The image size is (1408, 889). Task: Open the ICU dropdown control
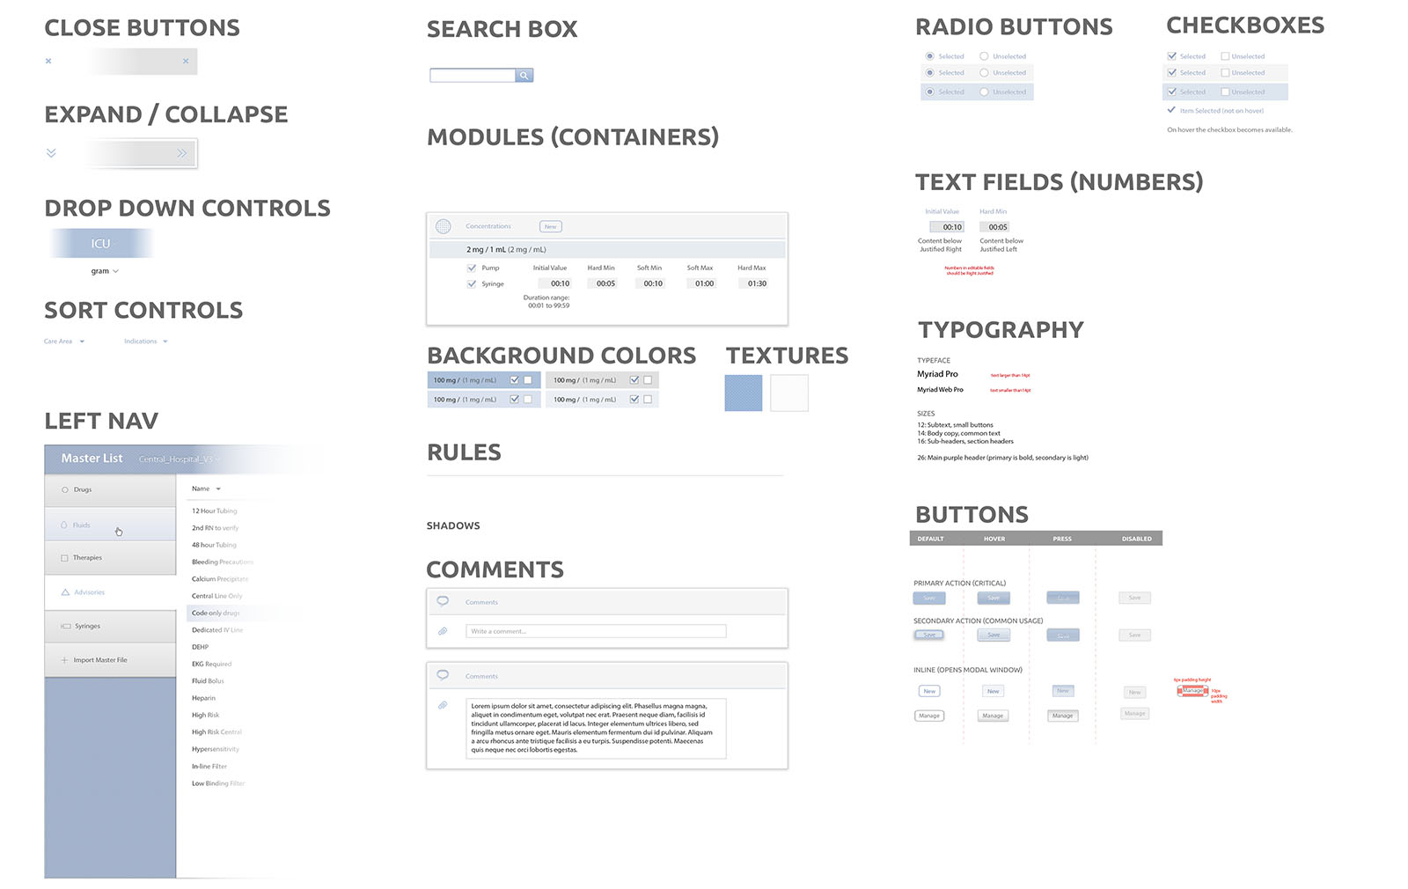pyautogui.click(x=101, y=243)
